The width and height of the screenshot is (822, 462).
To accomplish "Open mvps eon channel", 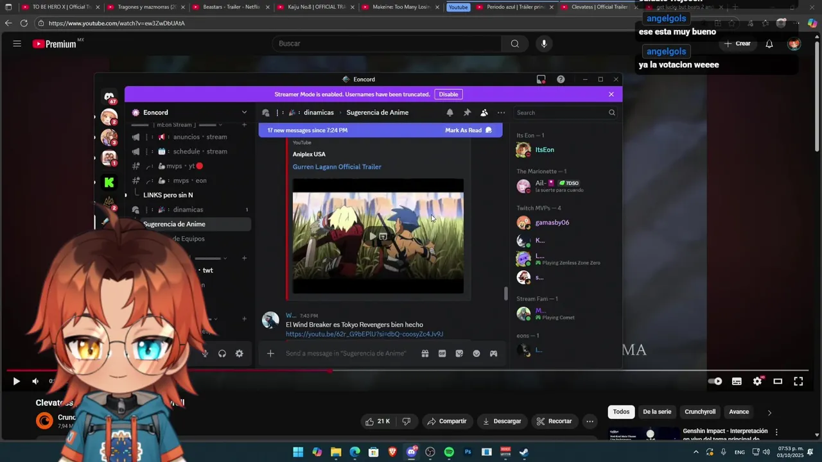I will pos(189,181).
